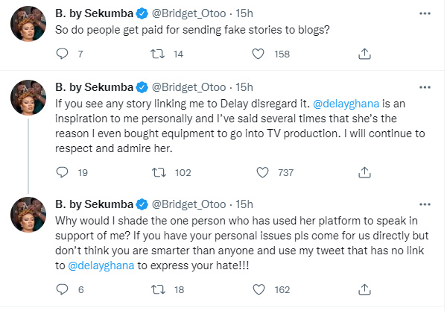The width and height of the screenshot is (447, 311).
Task: Open B. by Sekumba name on the third tweet
Action: tap(95, 204)
